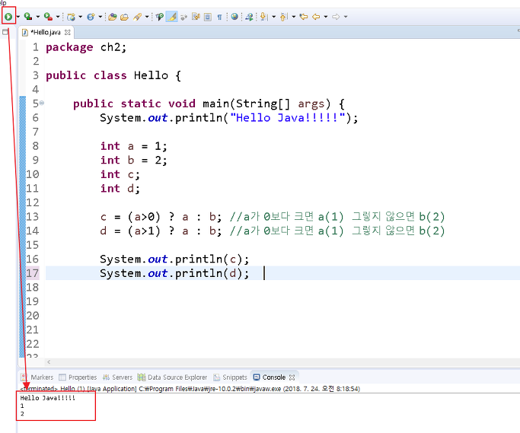Toggle block selection mode icon

click(208, 17)
